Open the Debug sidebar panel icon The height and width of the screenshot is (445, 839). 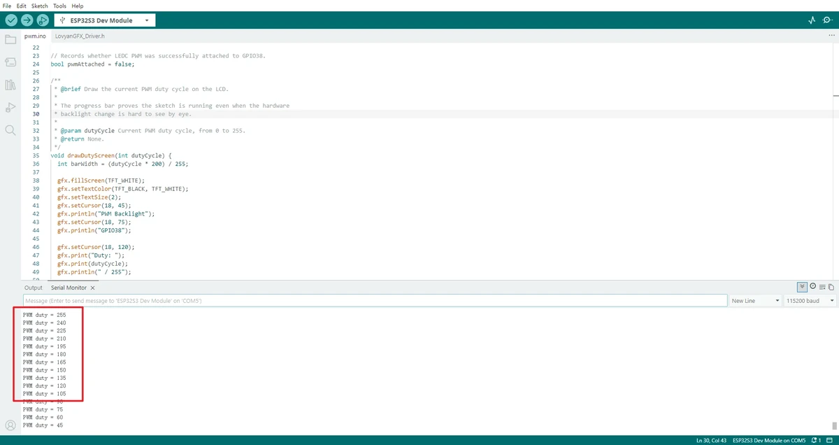pyautogui.click(x=10, y=107)
